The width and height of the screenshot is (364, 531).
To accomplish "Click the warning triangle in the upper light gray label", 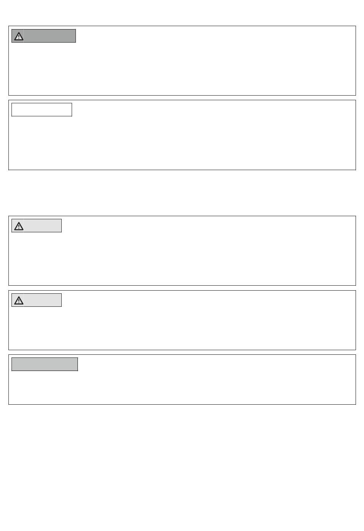I will pos(18,226).
